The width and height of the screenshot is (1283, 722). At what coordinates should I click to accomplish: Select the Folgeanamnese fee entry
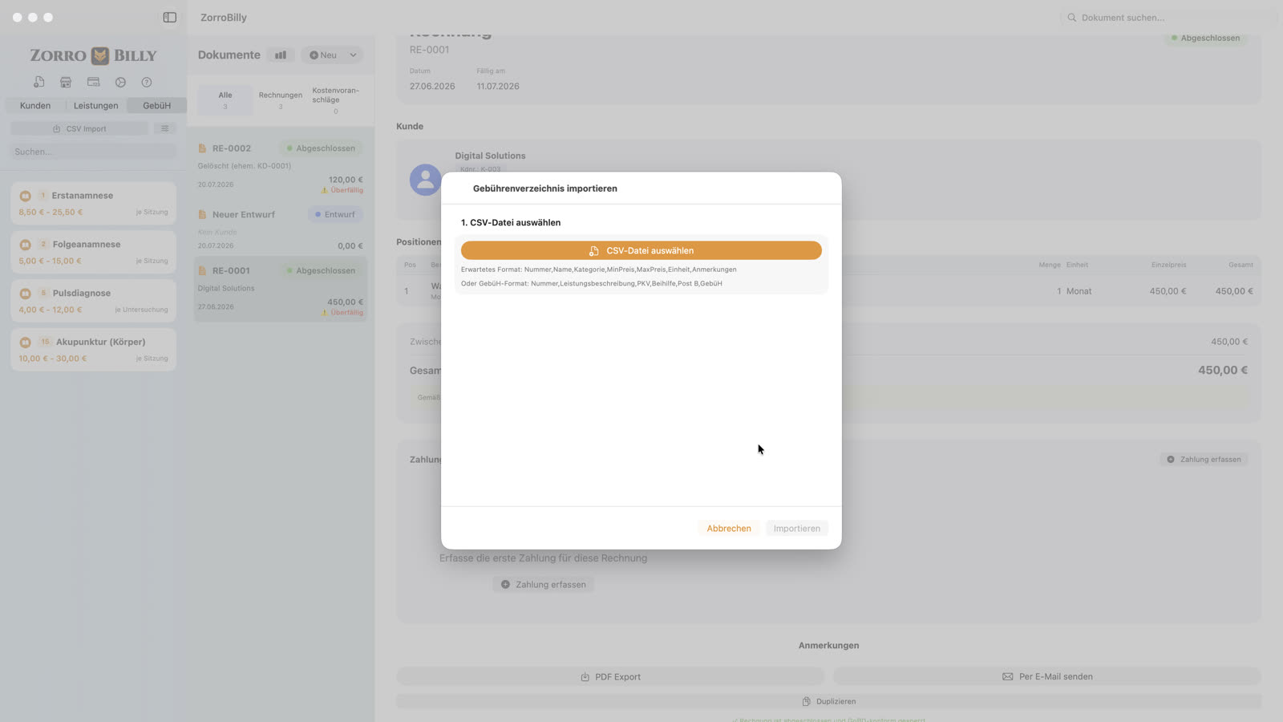[x=94, y=252]
